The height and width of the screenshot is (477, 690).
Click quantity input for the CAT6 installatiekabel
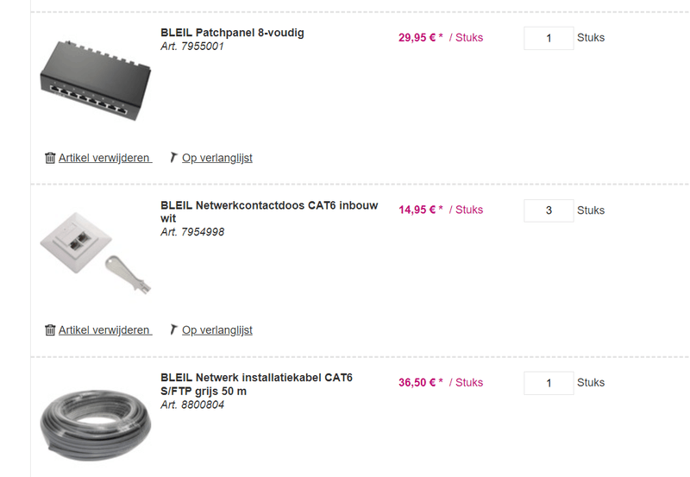pos(549,383)
